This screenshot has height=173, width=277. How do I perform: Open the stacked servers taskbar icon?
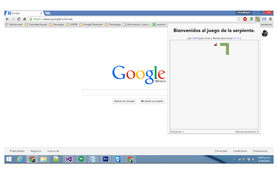[93, 159]
